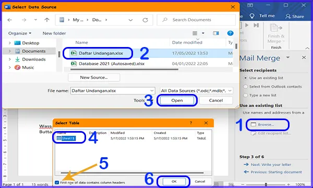313x188 pixels.
Task: Click the File name input field
Action: click(x=110, y=91)
